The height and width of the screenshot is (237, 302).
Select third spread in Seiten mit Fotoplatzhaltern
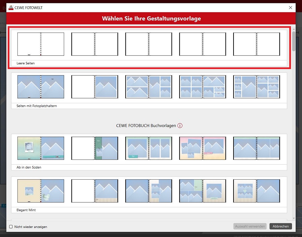[x=149, y=87]
